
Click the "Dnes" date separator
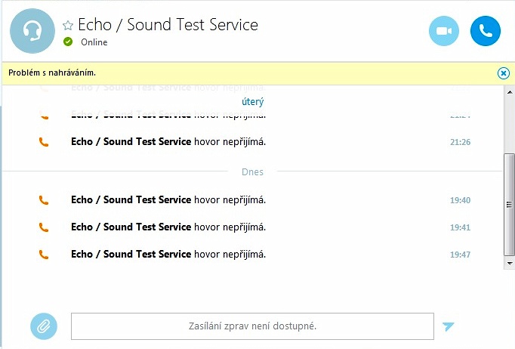click(x=252, y=171)
